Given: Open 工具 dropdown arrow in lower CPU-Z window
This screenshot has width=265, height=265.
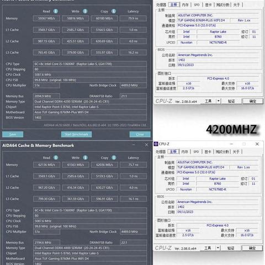Looking at the screenshot, I should click(x=218, y=248).
